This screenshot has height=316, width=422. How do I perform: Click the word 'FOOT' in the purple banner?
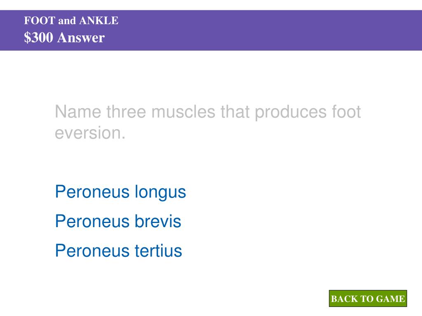[x=40, y=21]
